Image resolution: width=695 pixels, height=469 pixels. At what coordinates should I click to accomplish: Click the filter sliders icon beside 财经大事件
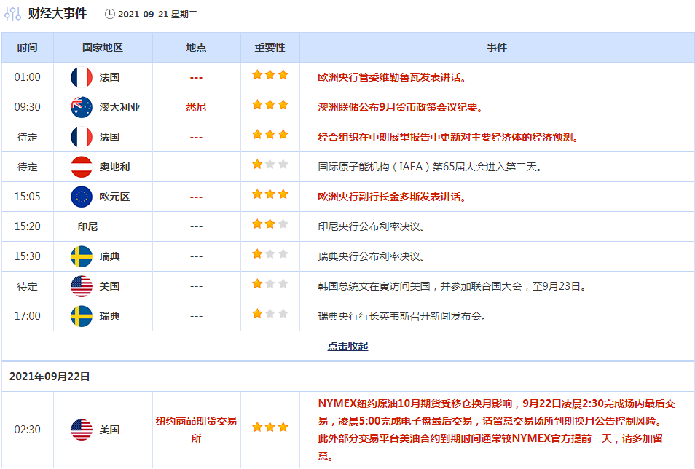[x=12, y=13]
